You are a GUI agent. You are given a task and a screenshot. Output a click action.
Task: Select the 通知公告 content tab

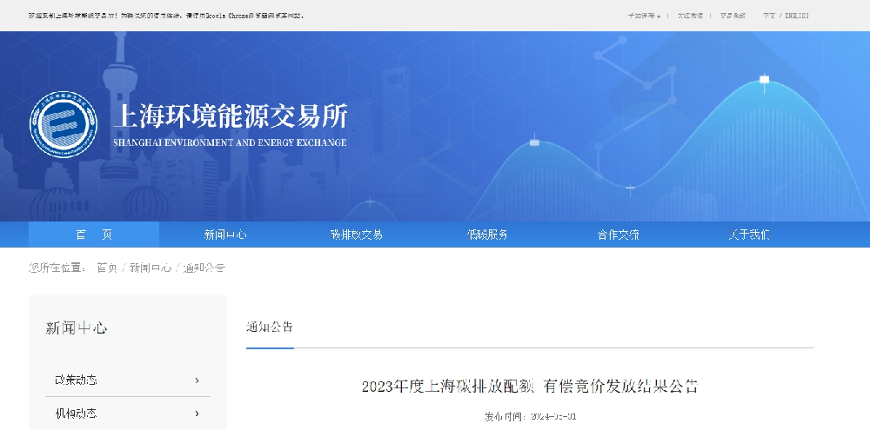pyautogui.click(x=270, y=327)
